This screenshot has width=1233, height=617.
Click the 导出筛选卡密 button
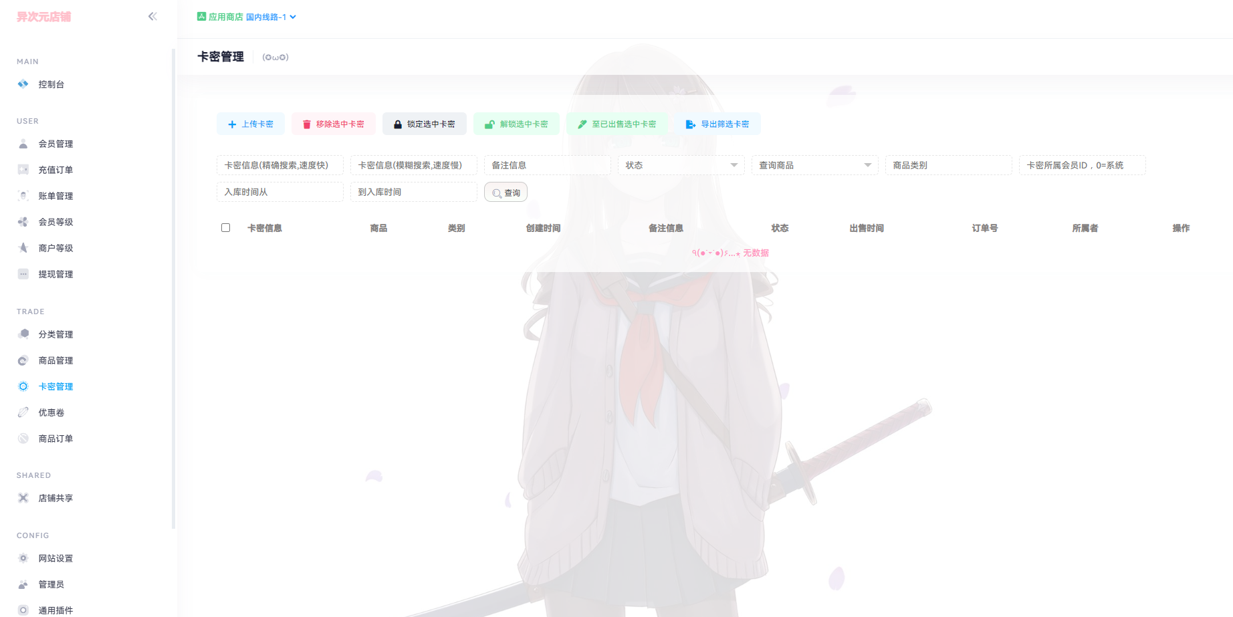click(717, 124)
